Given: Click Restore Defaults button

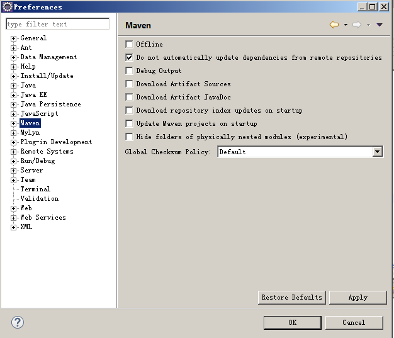Looking at the screenshot, I should tap(292, 298).
